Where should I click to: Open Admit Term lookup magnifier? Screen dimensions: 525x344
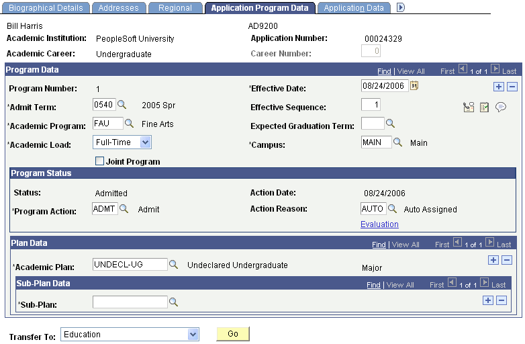tap(122, 105)
